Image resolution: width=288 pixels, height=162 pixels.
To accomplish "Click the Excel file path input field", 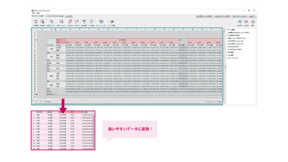I will [55, 16].
